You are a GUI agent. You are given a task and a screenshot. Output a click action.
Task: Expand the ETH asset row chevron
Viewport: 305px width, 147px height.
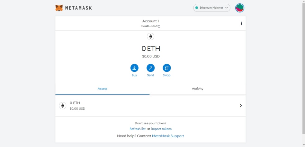(x=241, y=106)
